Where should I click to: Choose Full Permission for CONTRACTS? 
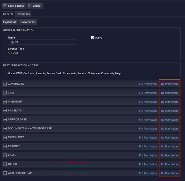coord(148,84)
